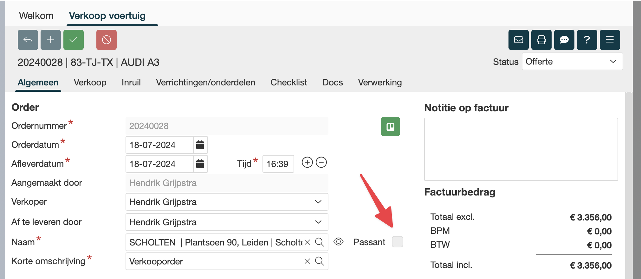Save with the green checkmark button
This screenshot has height=279, width=641.
point(74,40)
